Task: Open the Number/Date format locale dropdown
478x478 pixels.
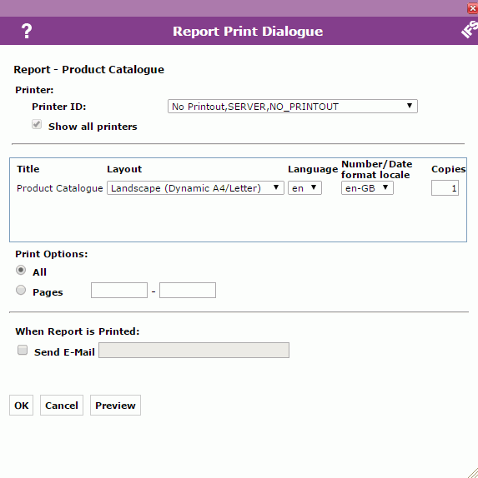Action: tap(367, 188)
